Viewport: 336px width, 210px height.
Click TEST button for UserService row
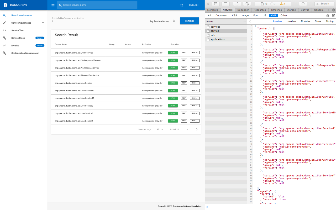point(184,83)
